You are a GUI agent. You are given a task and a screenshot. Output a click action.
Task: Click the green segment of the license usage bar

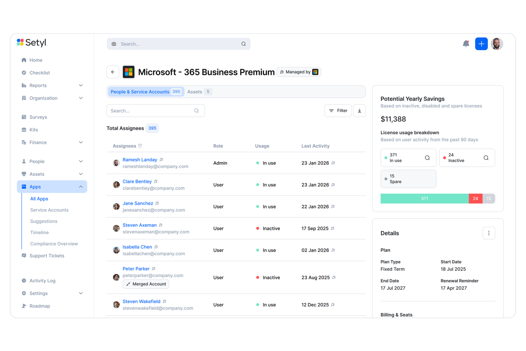424,198
